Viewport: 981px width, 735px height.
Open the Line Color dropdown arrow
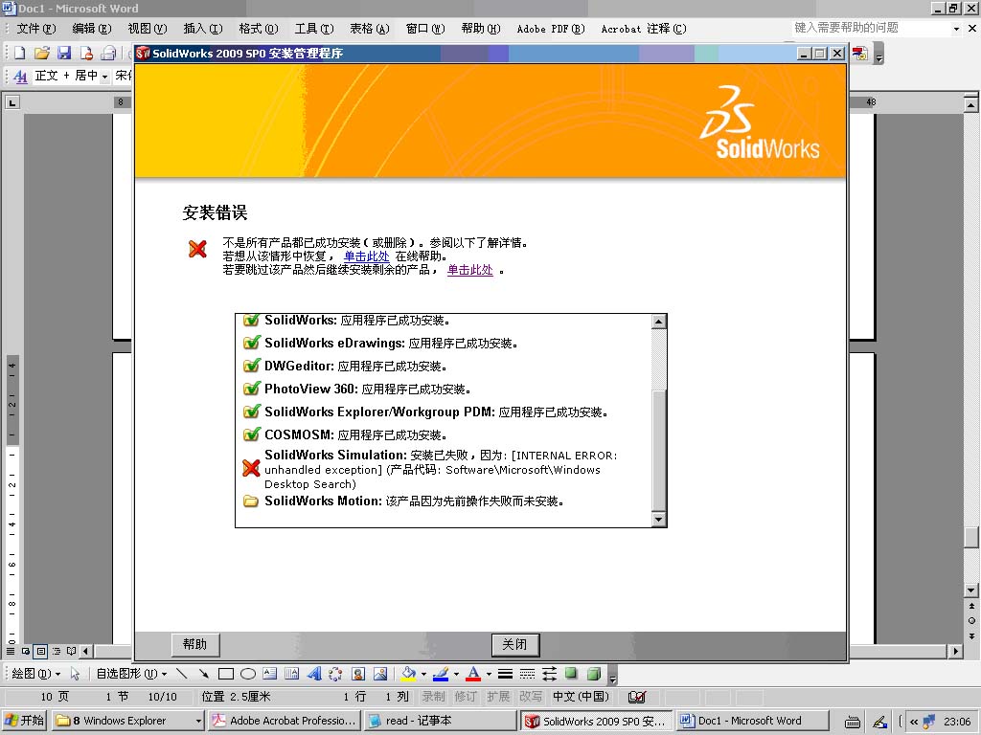pos(456,674)
